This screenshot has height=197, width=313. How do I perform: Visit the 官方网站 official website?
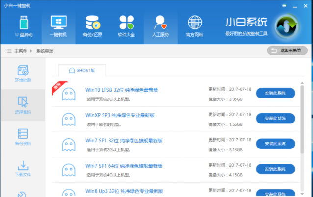(x=195, y=26)
